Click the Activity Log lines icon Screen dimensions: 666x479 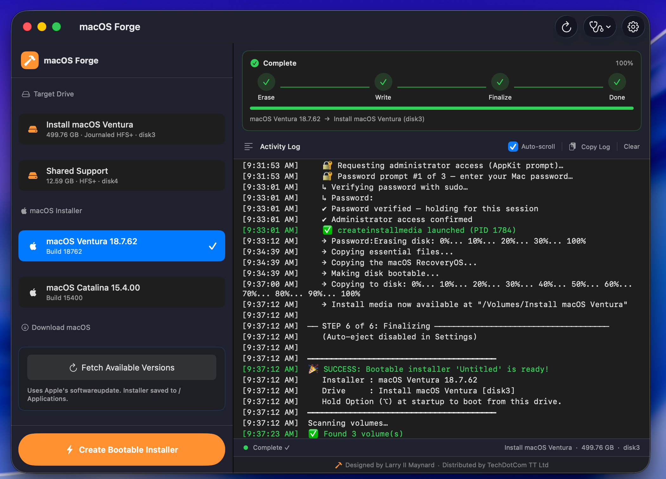click(x=249, y=147)
